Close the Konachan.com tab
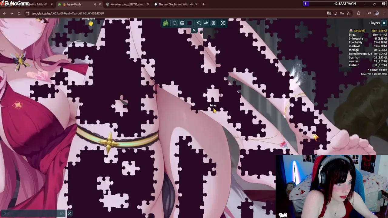The width and height of the screenshot is (388, 218). (x=148, y=4)
